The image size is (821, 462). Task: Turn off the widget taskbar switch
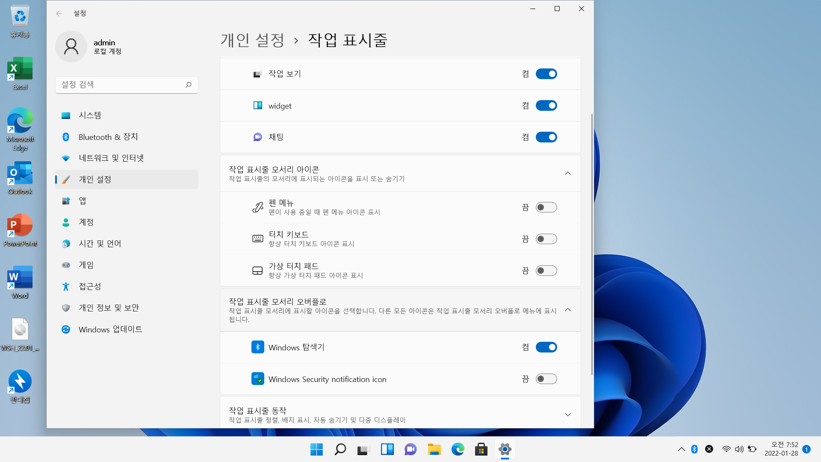(x=546, y=106)
